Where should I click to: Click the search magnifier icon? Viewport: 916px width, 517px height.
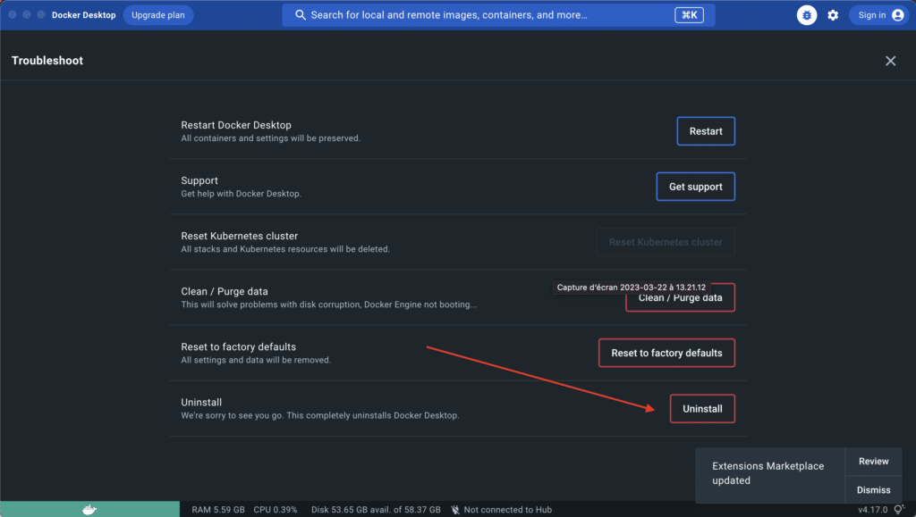[301, 14]
